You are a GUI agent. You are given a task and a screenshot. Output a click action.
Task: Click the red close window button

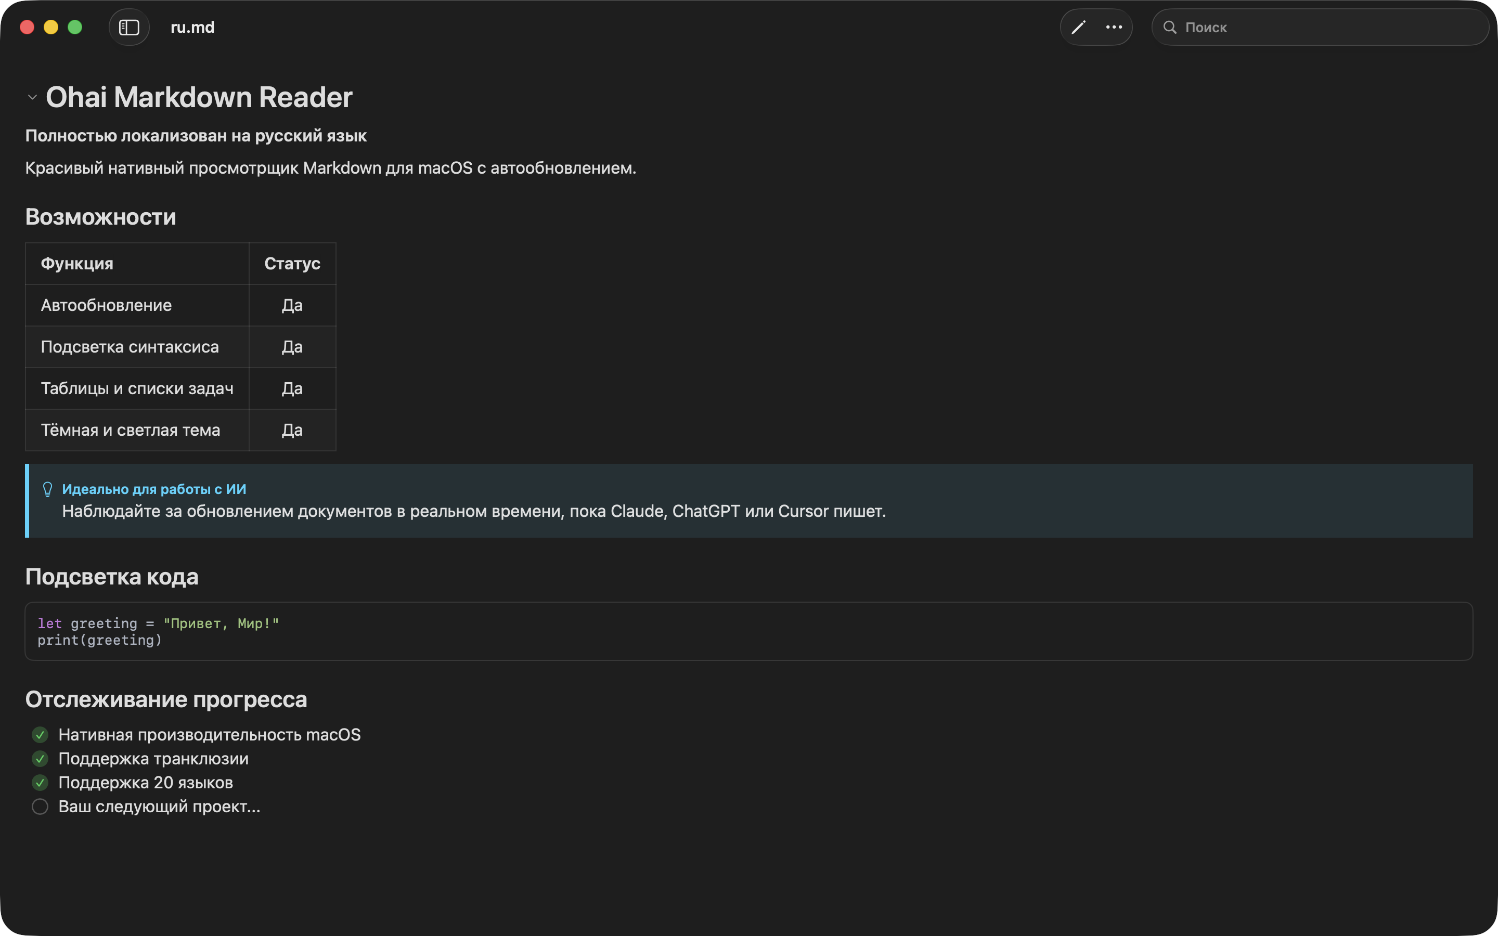[x=27, y=27]
